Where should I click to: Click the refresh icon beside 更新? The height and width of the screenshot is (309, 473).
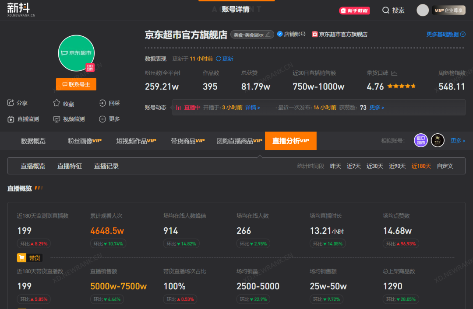(x=219, y=59)
